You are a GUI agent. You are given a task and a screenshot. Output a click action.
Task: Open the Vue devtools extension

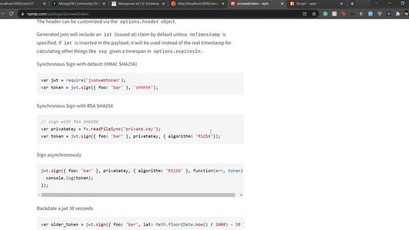click(380, 14)
